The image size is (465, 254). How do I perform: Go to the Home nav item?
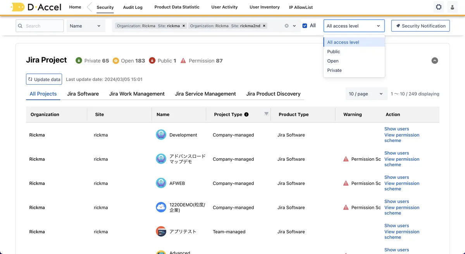(x=75, y=7)
